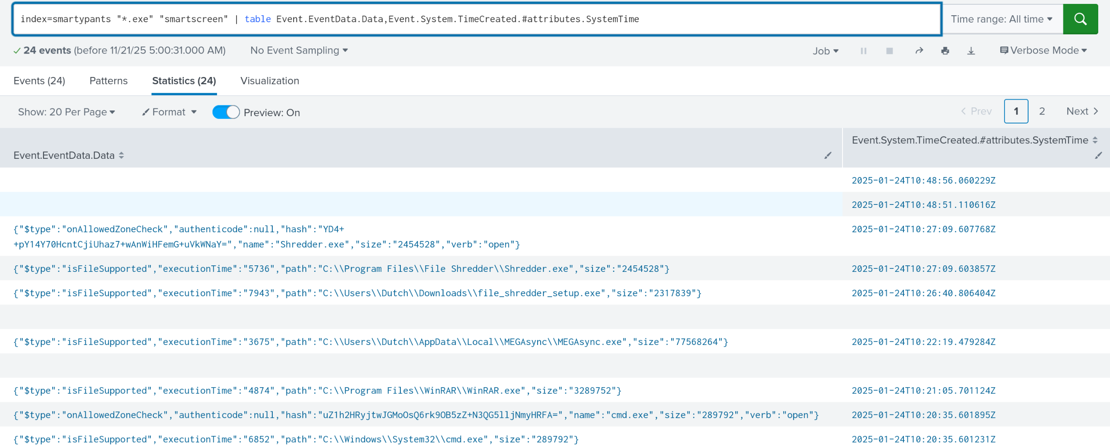The height and width of the screenshot is (448, 1110).
Task: Click the green search magnifier button
Action: [1080, 19]
